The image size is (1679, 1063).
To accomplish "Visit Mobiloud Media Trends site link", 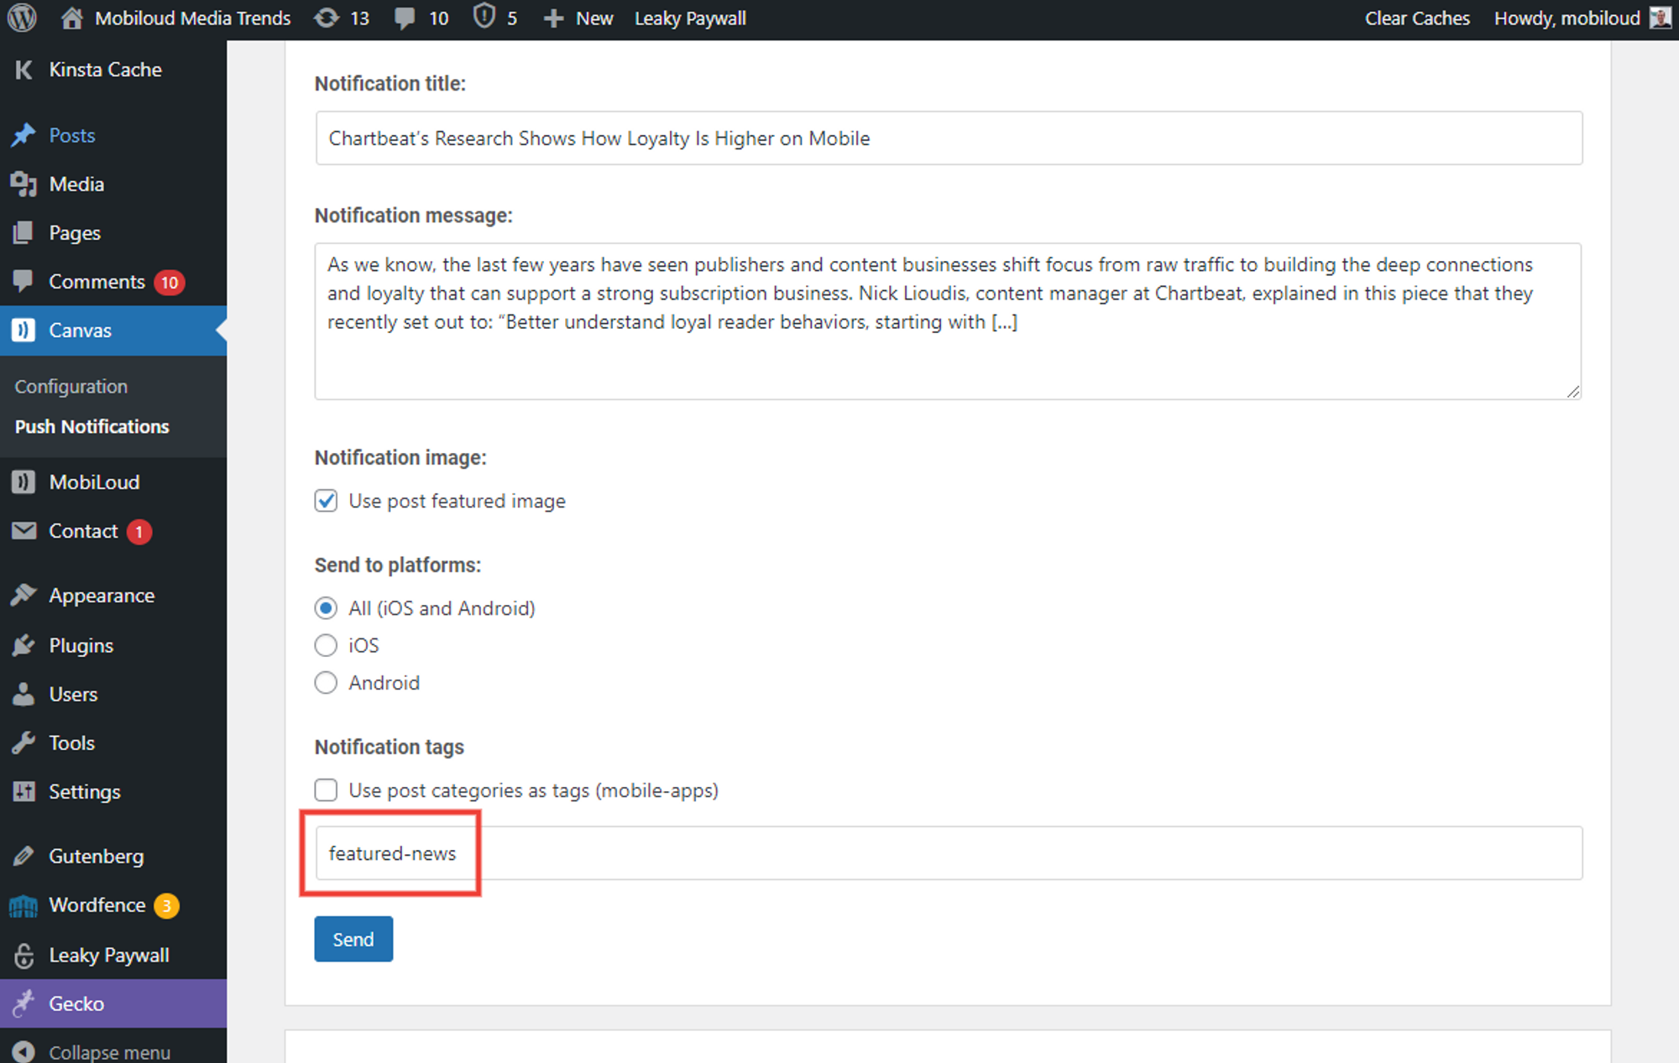I will click(192, 18).
